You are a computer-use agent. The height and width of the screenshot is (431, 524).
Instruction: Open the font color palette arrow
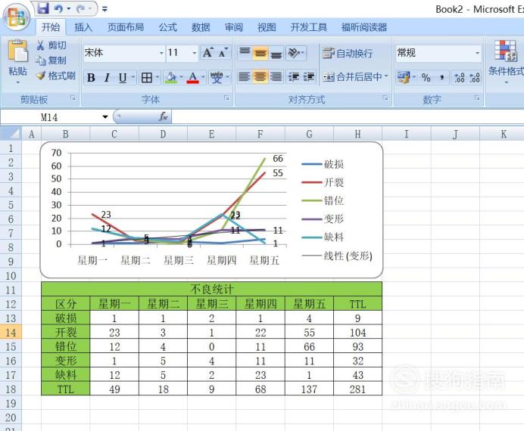click(x=203, y=78)
